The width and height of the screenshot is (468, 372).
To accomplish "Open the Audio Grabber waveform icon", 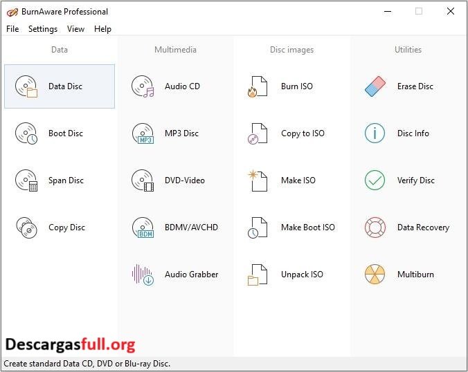I will (143, 275).
